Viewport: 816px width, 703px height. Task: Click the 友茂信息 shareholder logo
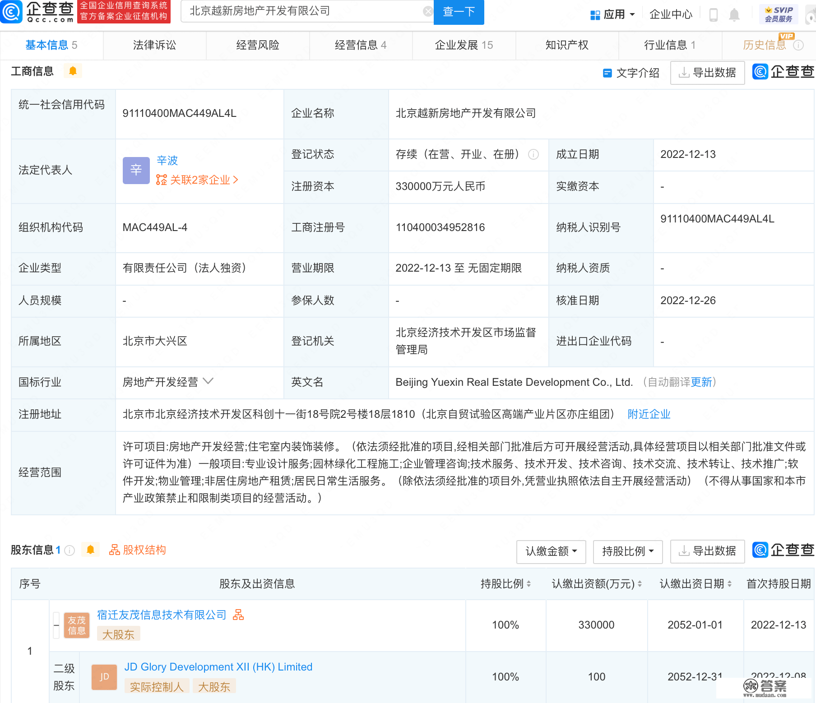click(77, 625)
